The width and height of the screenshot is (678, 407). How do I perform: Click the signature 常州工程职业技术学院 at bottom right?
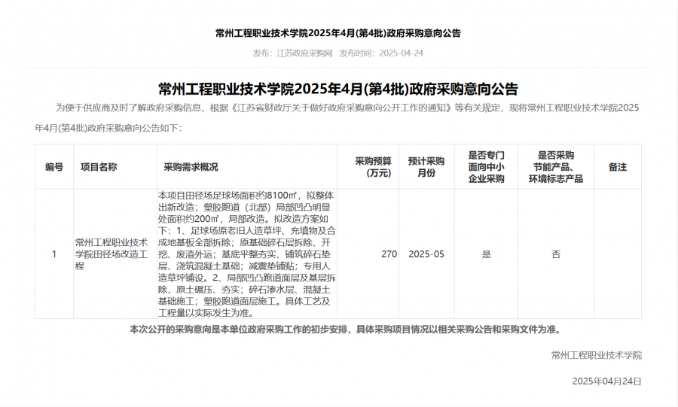click(x=597, y=355)
